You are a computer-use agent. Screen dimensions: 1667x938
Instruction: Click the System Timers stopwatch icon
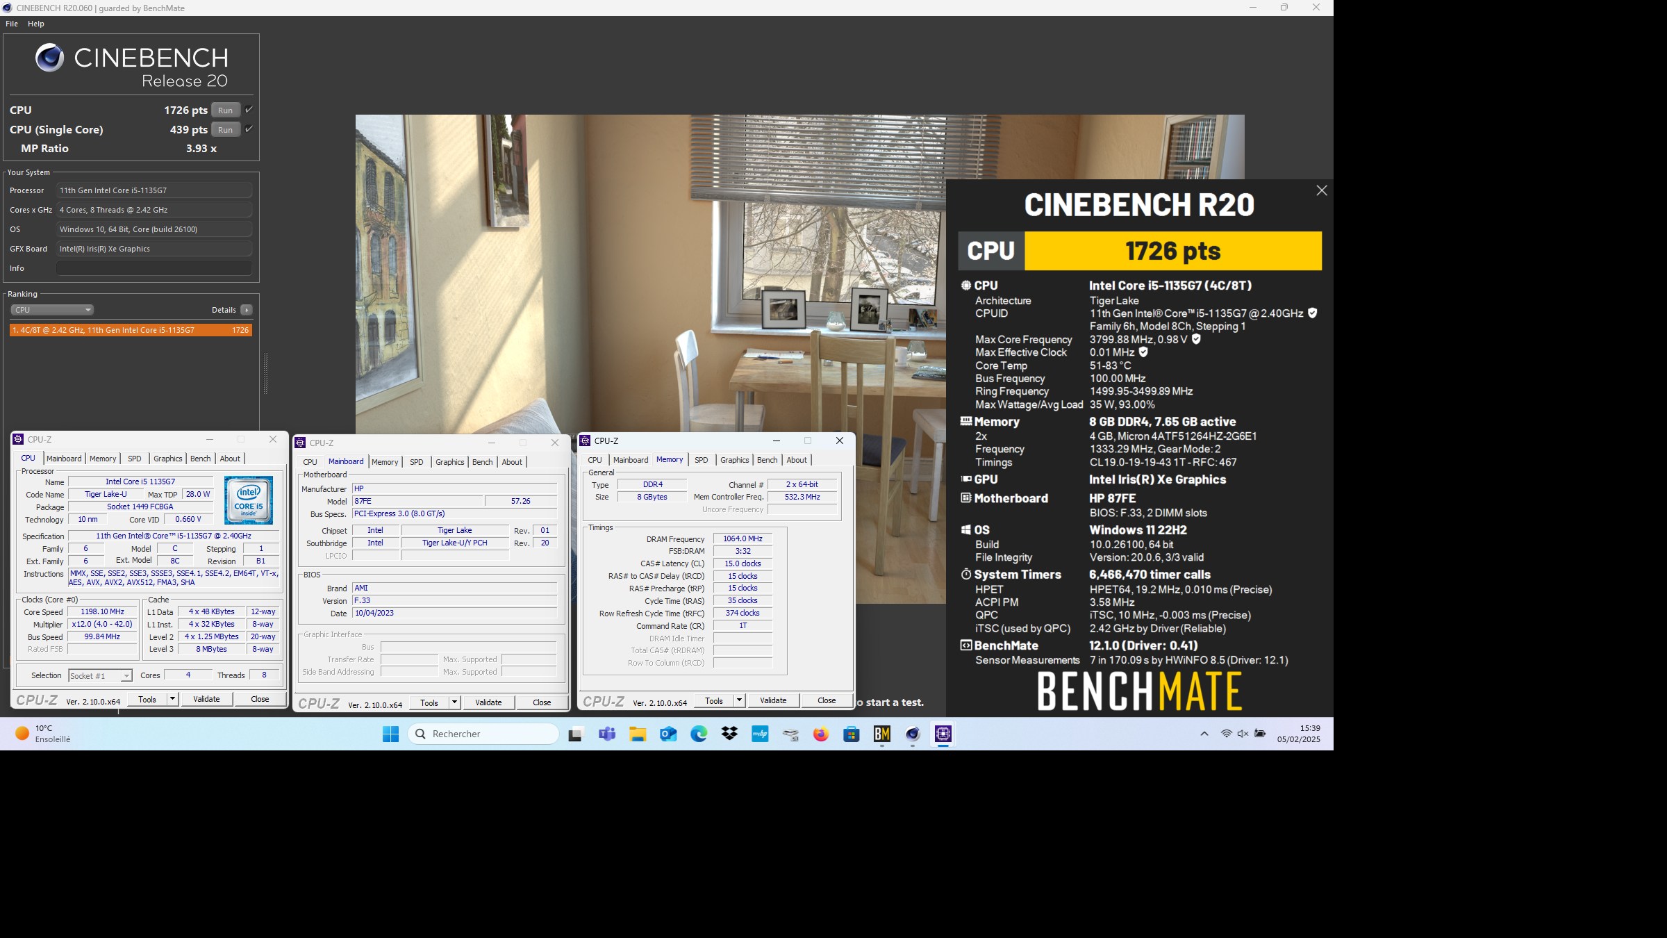click(x=966, y=574)
